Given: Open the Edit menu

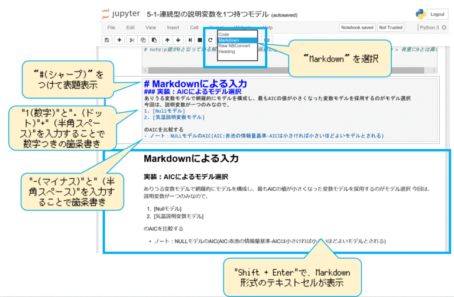Looking at the screenshot, I should [x=130, y=28].
